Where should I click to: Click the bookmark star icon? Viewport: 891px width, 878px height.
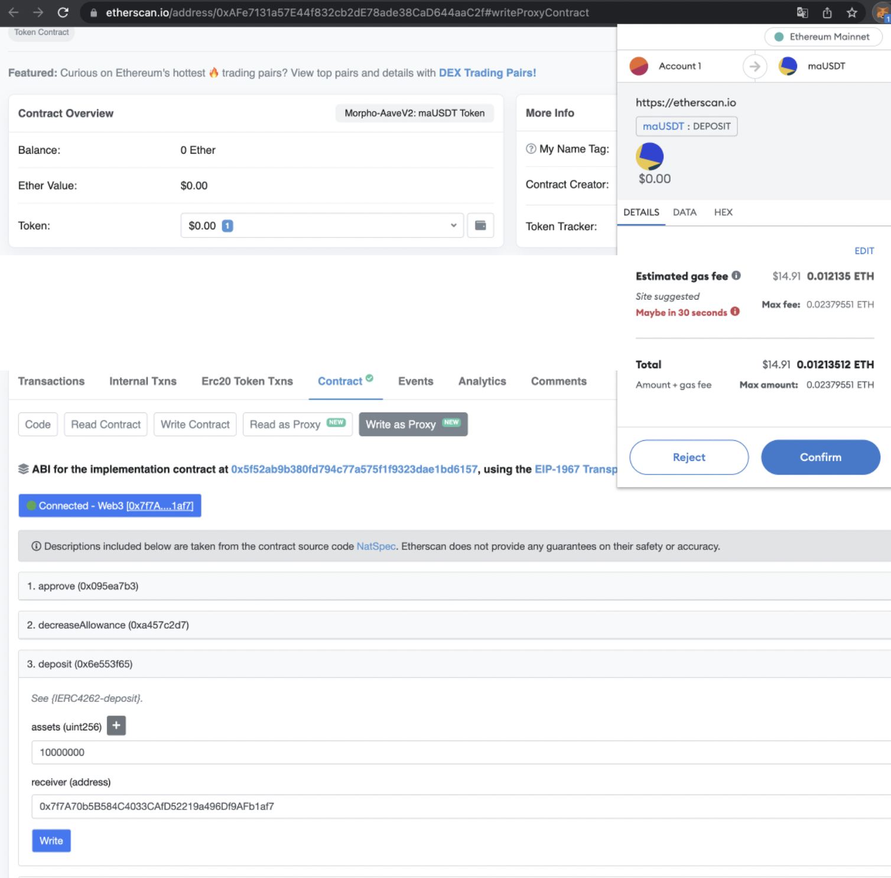tap(851, 12)
